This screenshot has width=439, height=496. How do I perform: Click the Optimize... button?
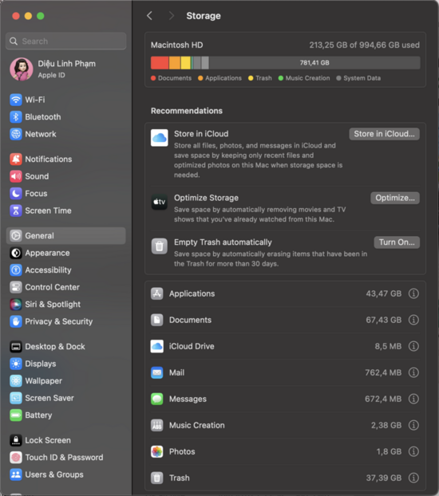pyautogui.click(x=395, y=198)
